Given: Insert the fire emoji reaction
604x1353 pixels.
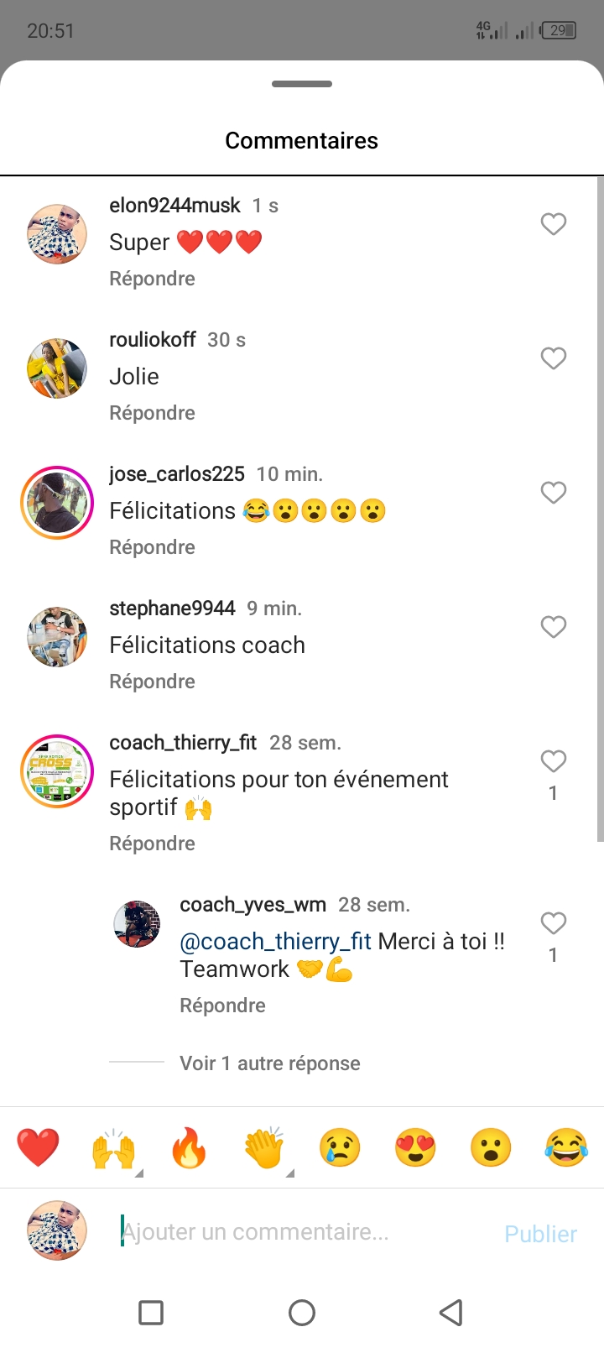Looking at the screenshot, I should coord(189,1147).
